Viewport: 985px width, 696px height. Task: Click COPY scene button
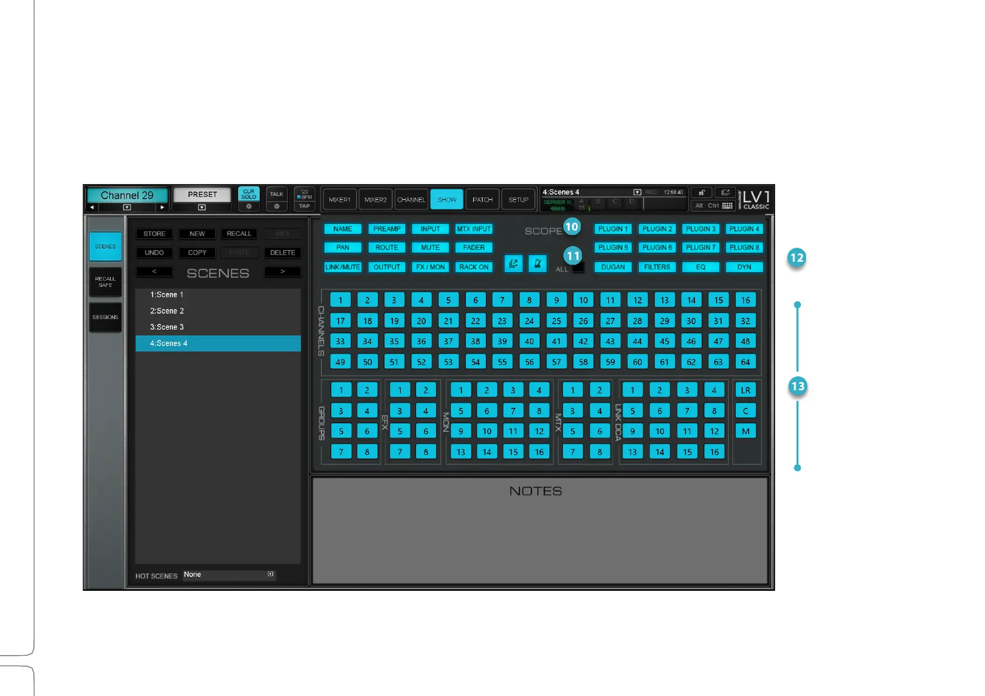(x=197, y=252)
